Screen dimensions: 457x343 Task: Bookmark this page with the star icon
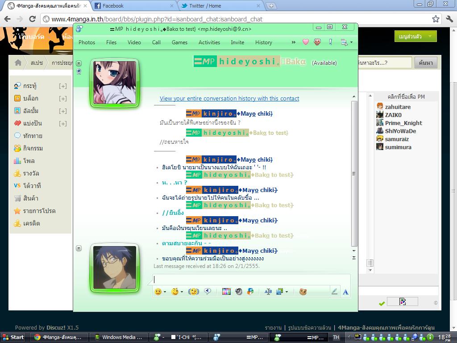pos(436,19)
